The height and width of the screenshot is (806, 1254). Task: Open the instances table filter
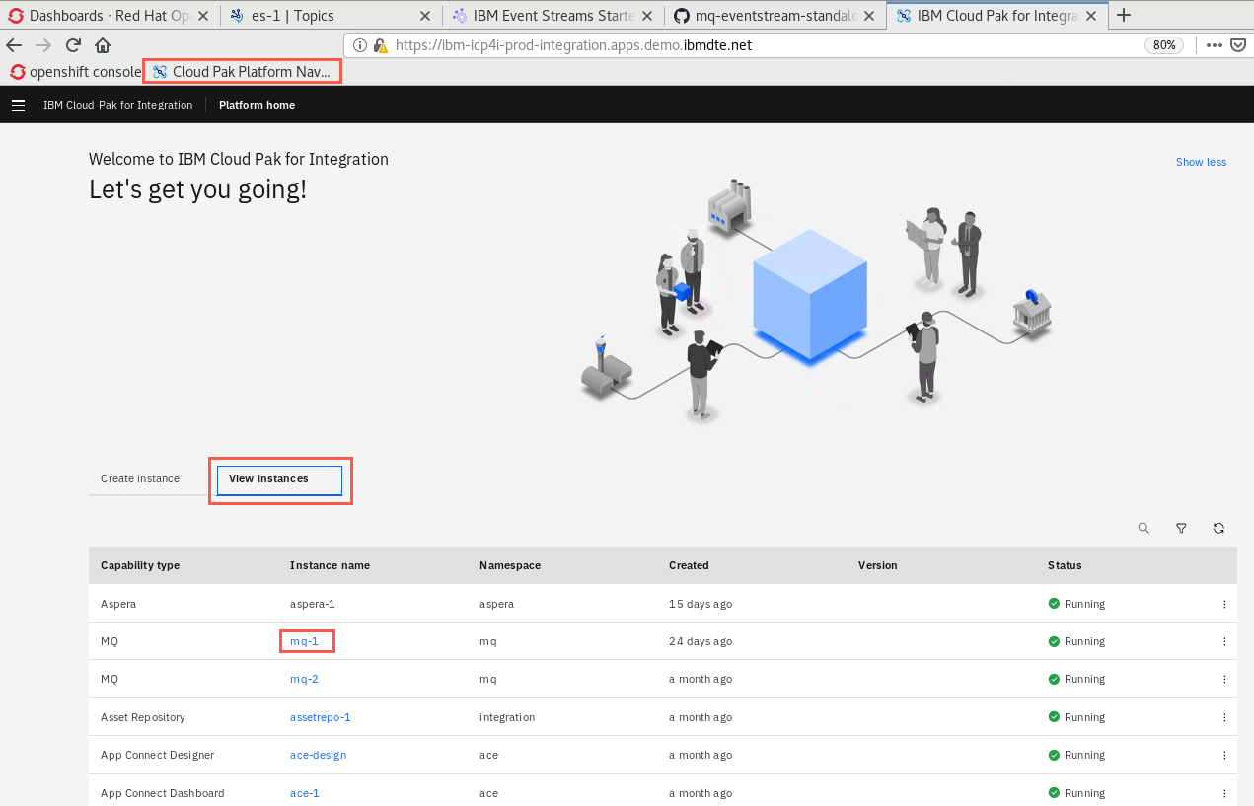point(1181,528)
